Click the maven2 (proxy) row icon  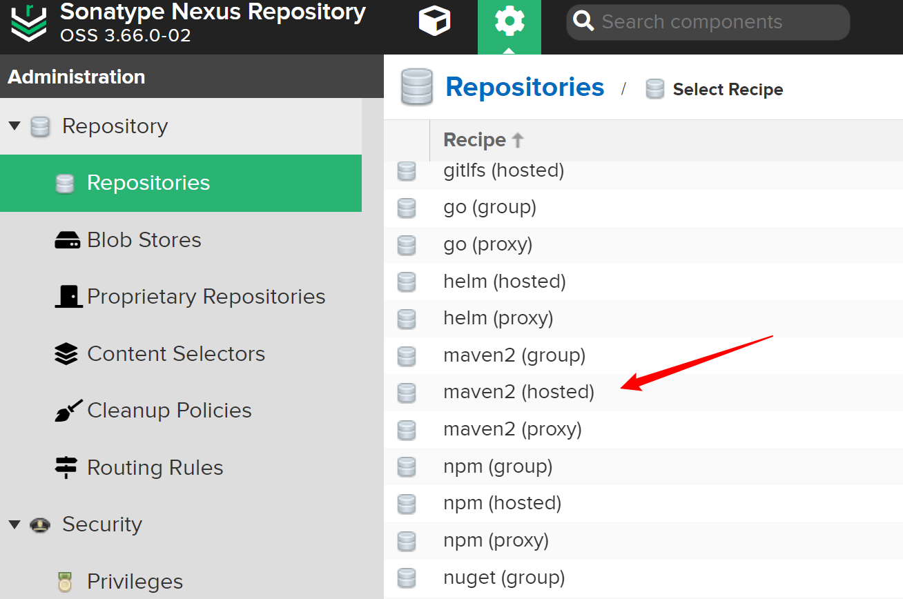pos(407,430)
